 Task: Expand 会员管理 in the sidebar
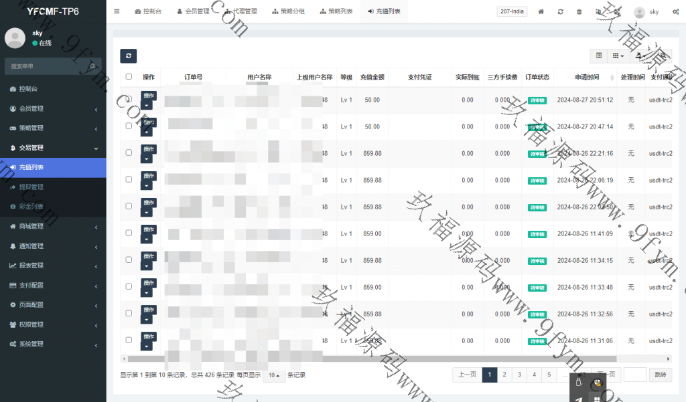pos(53,108)
